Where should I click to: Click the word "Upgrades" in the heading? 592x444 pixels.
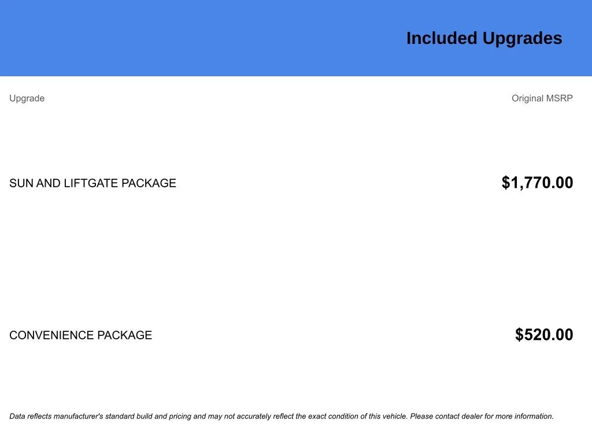pyautogui.click(x=522, y=39)
